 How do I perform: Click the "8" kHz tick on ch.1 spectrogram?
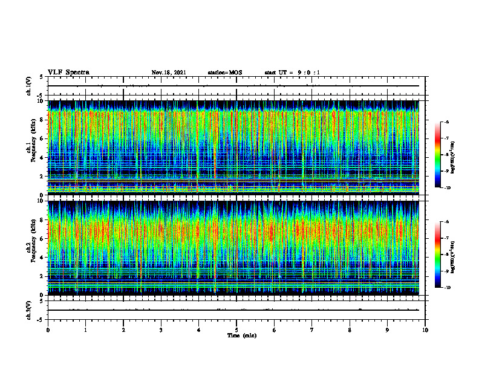pos(42,120)
